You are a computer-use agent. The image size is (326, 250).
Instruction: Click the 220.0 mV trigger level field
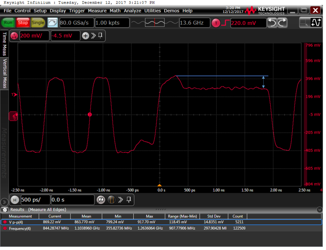pyautogui.click(x=248, y=23)
